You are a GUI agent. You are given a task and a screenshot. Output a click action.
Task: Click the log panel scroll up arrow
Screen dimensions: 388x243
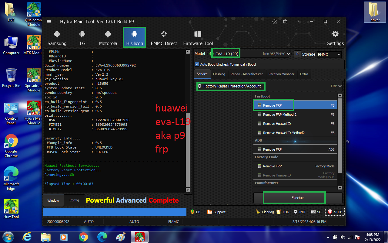[x=188, y=52]
